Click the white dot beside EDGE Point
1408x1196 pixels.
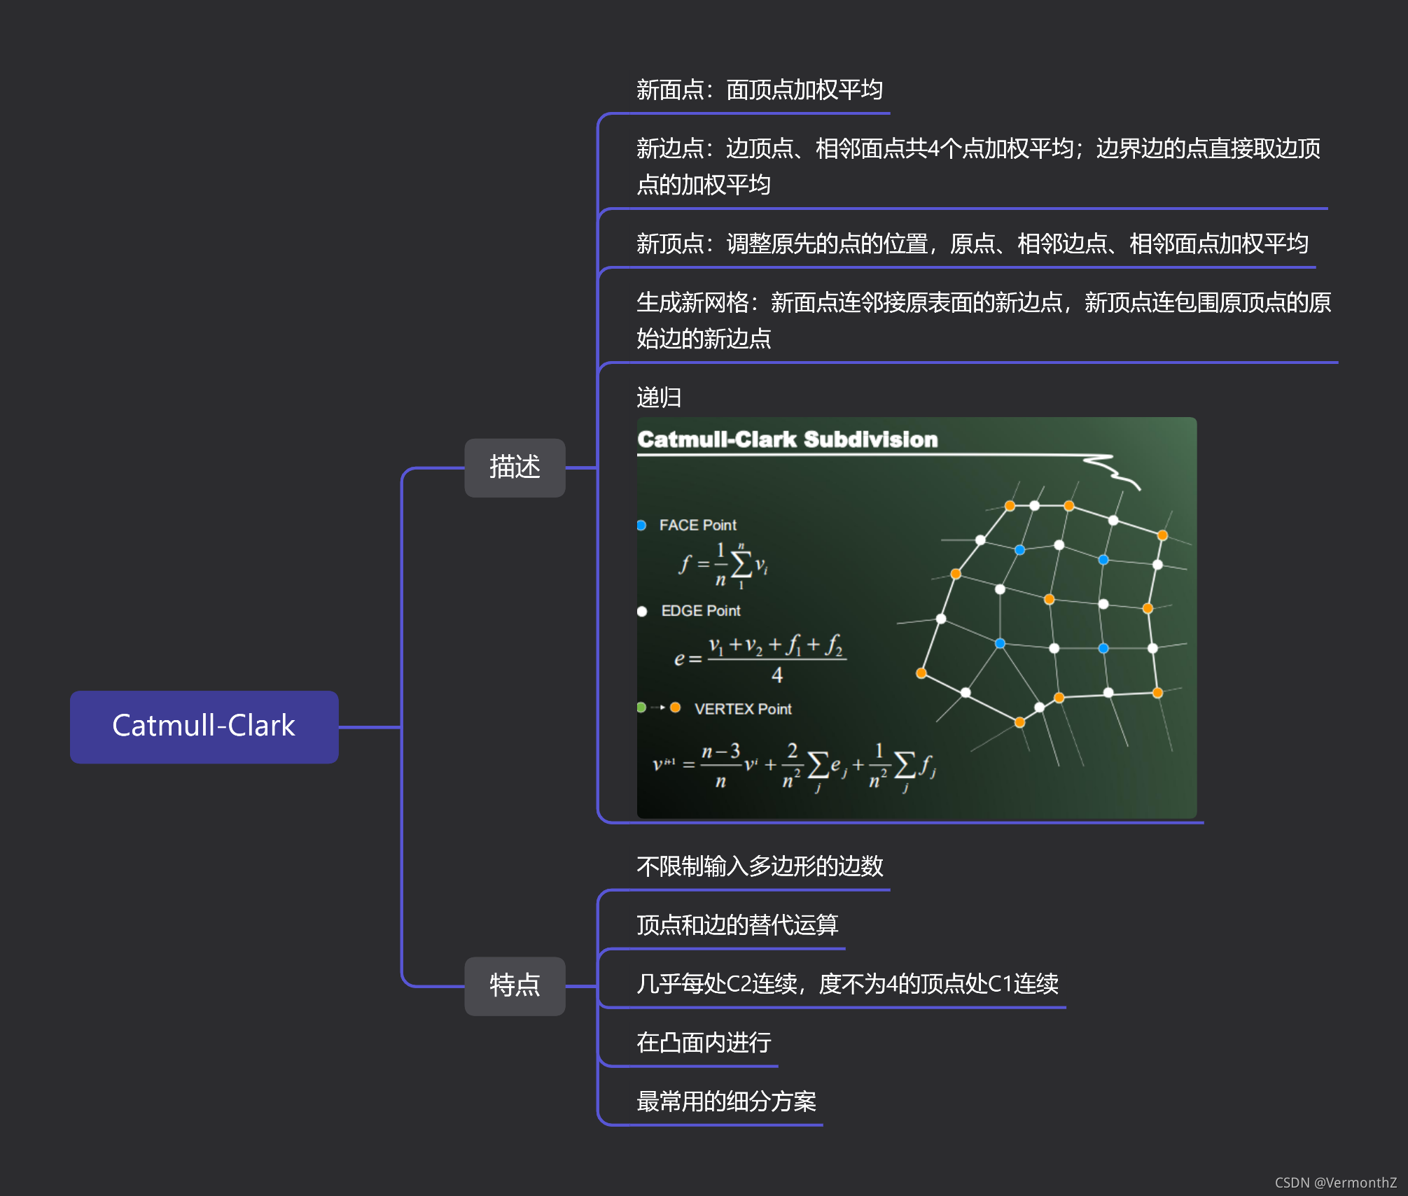tap(642, 612)
